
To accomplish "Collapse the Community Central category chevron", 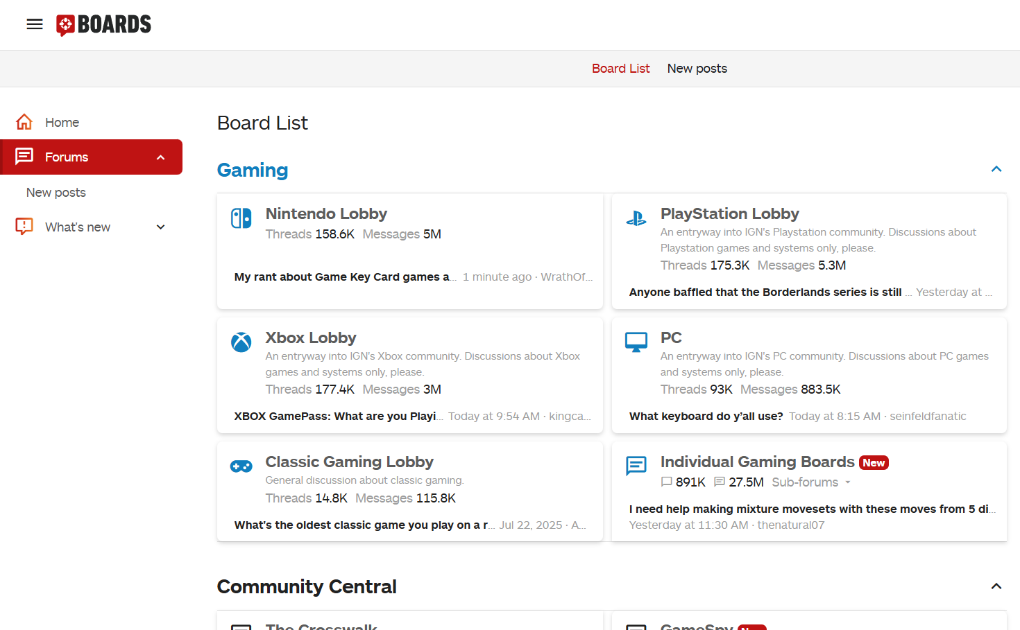I will (x=996, y=586).
